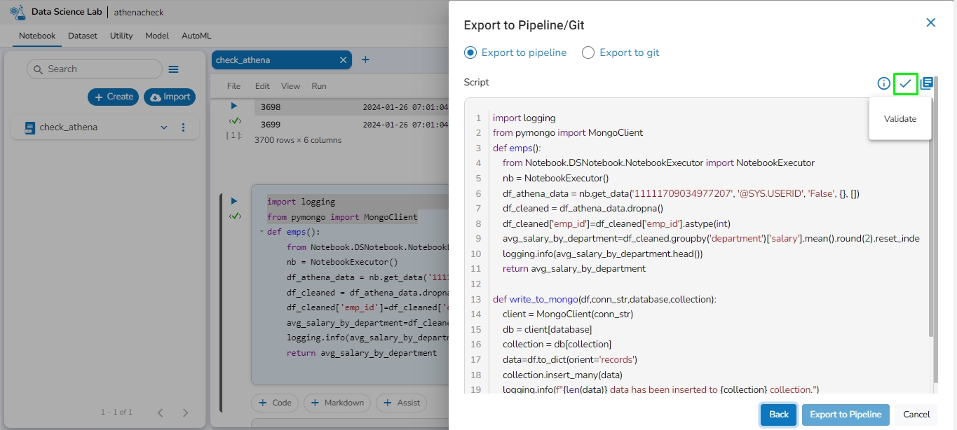Click the Export to Pipeline button
The width and height of the screenshot is (957, 430).
(x=846, y=415)
